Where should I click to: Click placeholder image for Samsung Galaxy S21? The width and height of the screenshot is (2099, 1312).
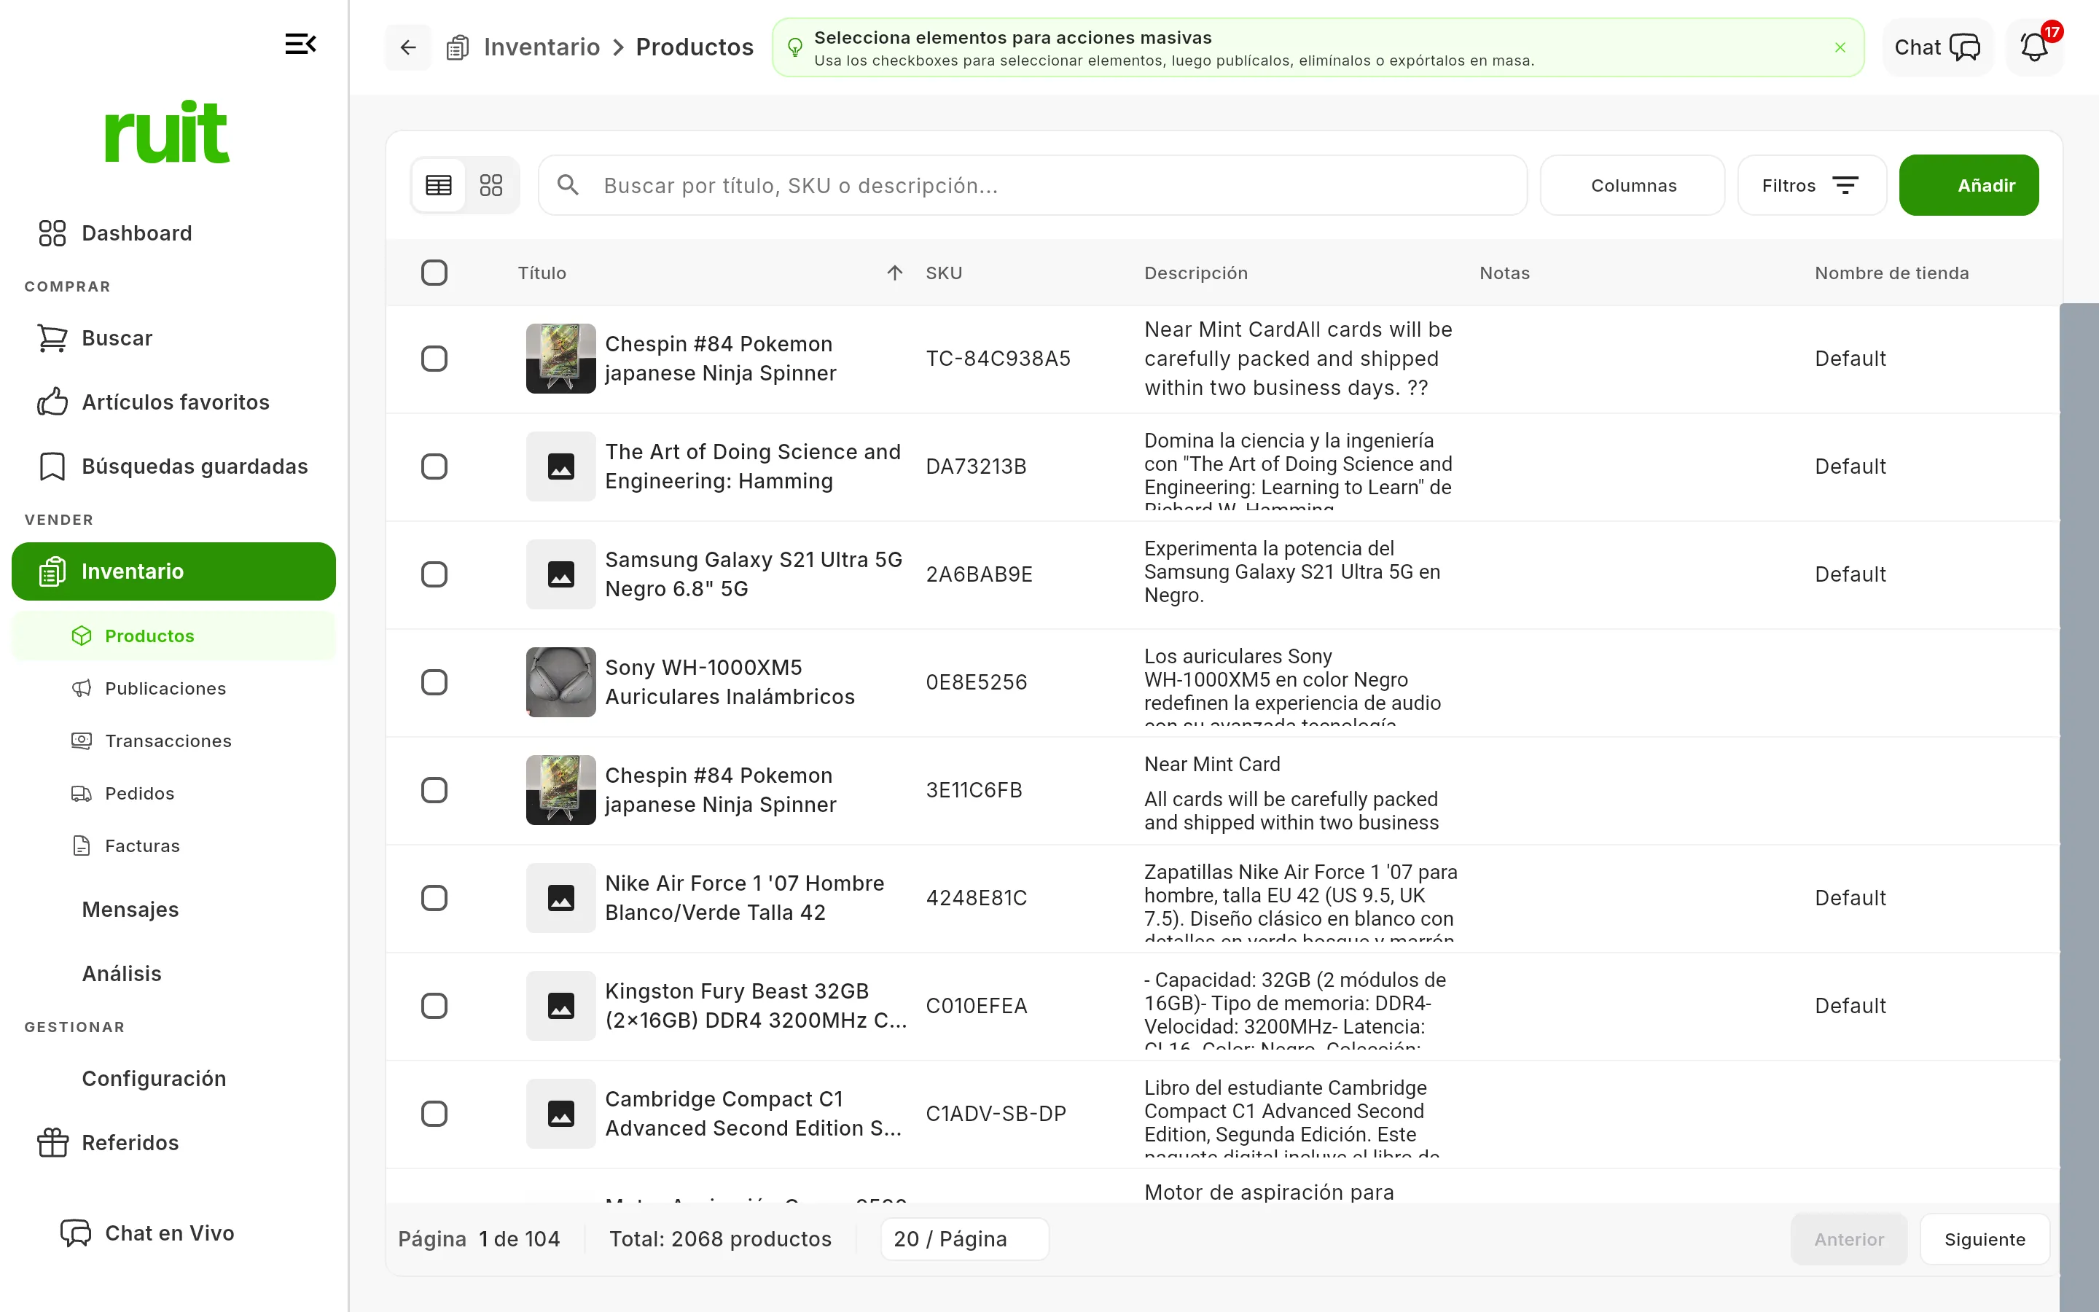(561, 574)
